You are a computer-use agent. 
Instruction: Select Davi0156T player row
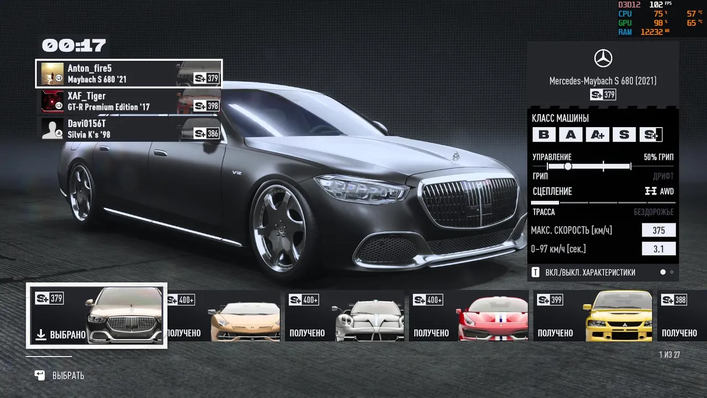click(x=131, y=128)
